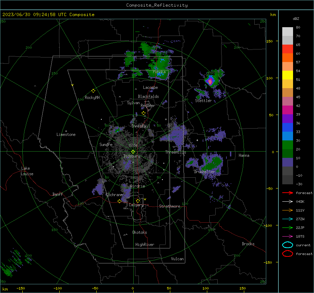This screenshot has height=293, width=314.
Task: Click the Olds city label
Action: (133, 145)
